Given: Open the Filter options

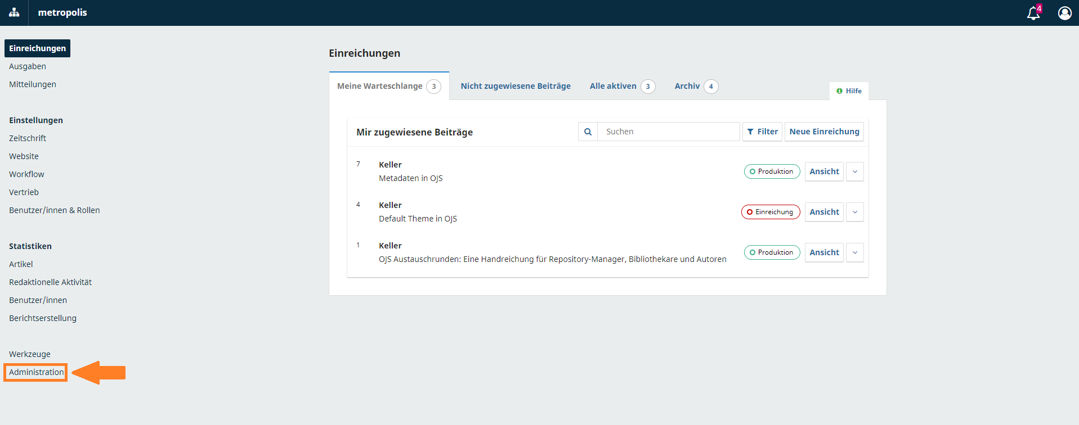Looking at the screenshot, I should tap(762, 132).
